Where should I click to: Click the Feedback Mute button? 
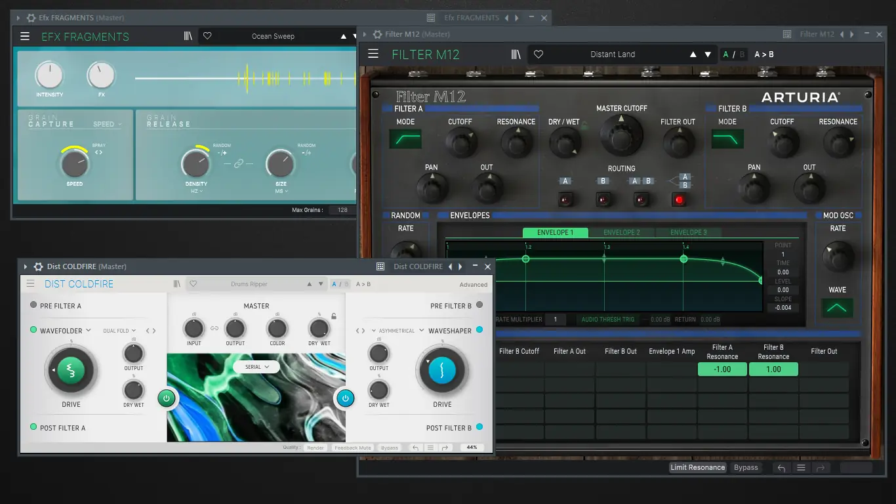[x=353, y=448]
